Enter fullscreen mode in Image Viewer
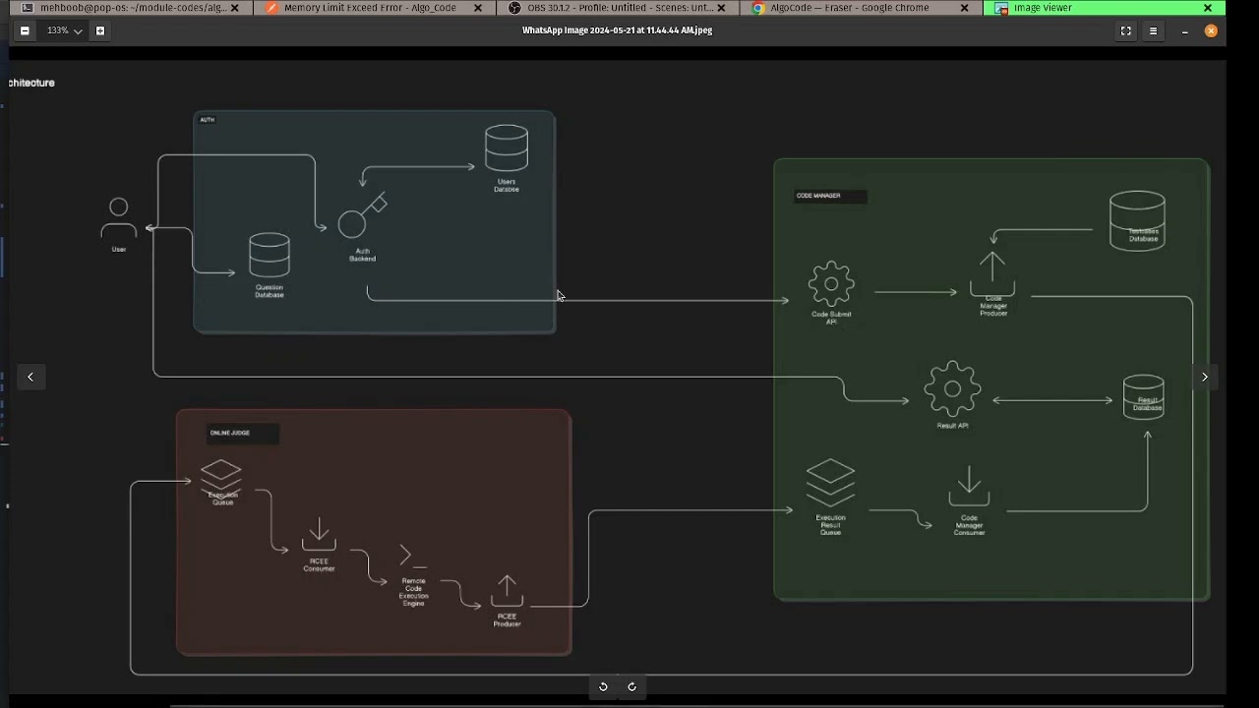This screenshot has width=1259, height=708. click(x=1125, y=30)
